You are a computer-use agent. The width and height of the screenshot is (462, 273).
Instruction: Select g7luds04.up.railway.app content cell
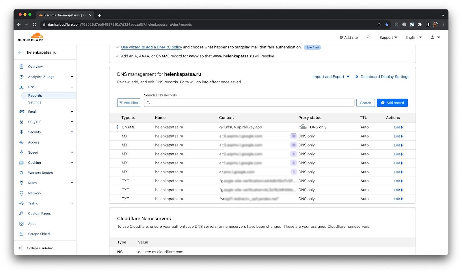click(x=241, y=127)
